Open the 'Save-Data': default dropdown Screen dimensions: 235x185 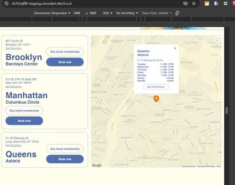point(157,13)
